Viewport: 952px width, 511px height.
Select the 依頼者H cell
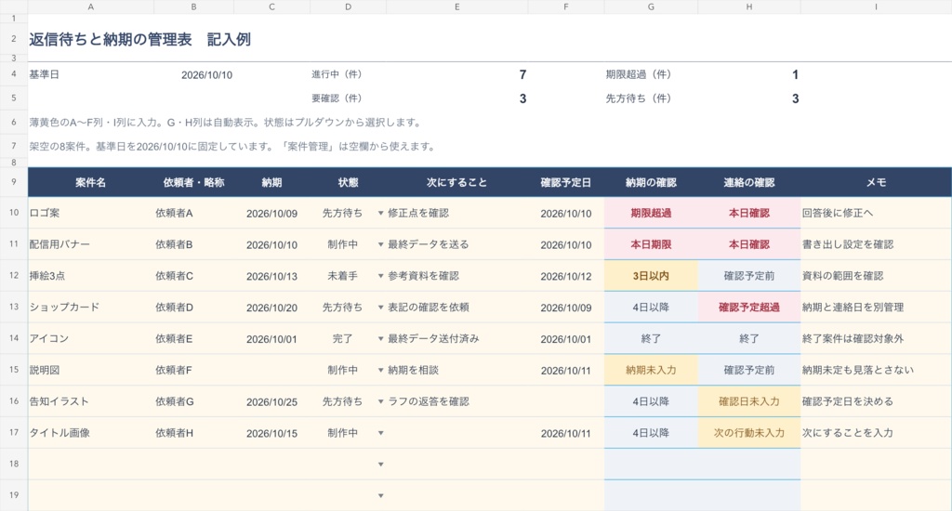coord(193,433)
